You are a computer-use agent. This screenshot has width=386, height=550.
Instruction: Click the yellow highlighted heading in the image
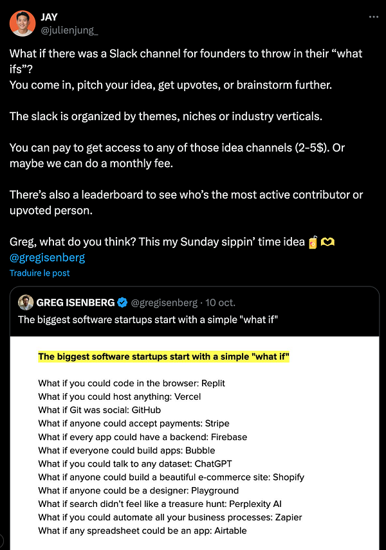(163, 357)
